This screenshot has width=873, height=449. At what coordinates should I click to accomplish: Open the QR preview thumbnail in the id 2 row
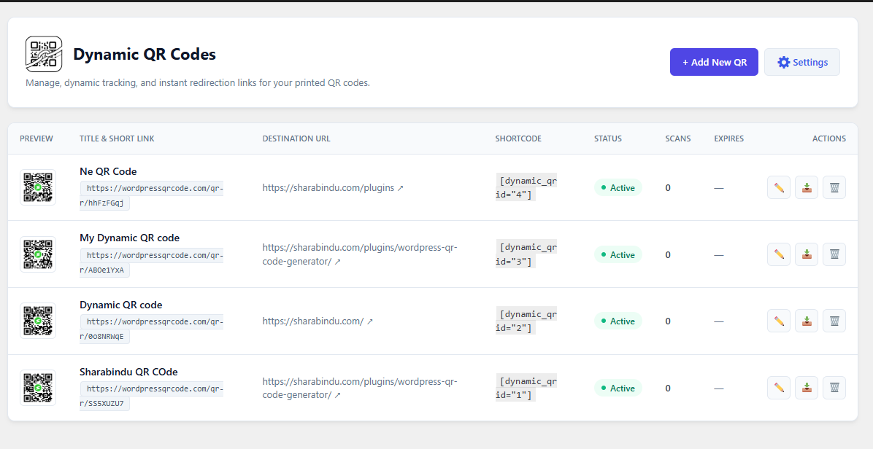[38, 321]
